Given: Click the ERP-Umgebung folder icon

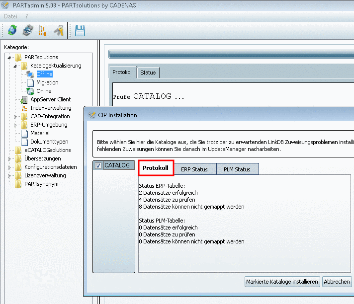Looking at the screenshot, I should tap(24, 125).
